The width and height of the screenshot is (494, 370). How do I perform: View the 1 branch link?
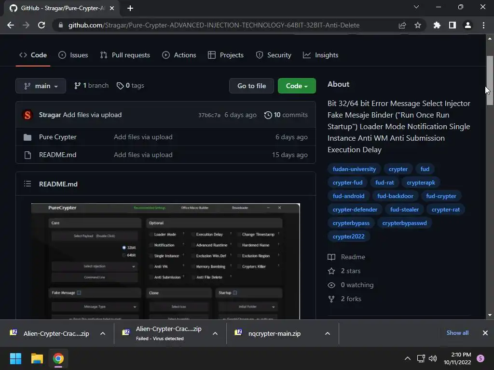(x=91, y=86)
